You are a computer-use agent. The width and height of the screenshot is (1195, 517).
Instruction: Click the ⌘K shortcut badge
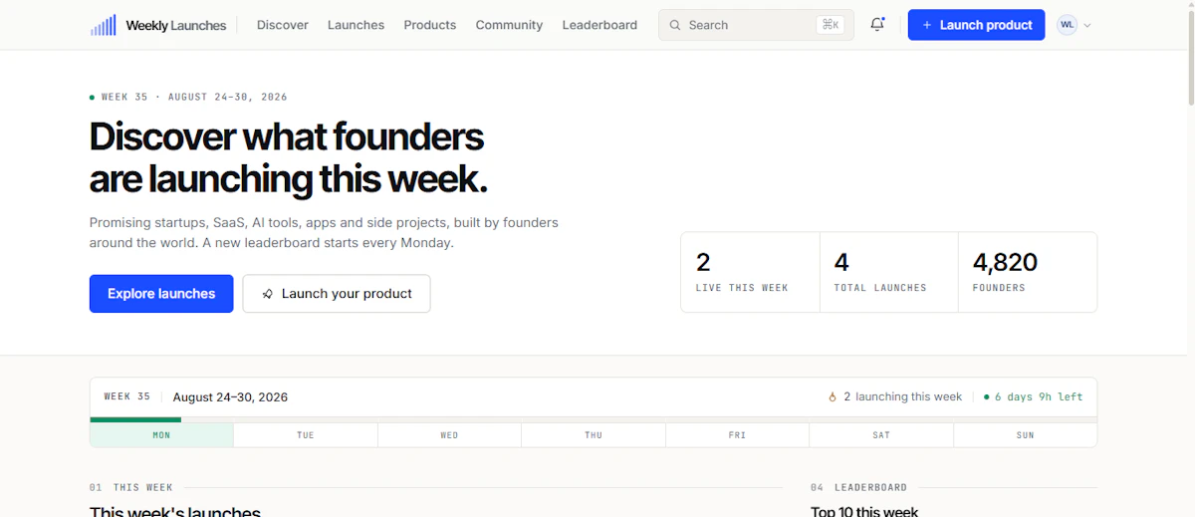(x=830, y=25)
